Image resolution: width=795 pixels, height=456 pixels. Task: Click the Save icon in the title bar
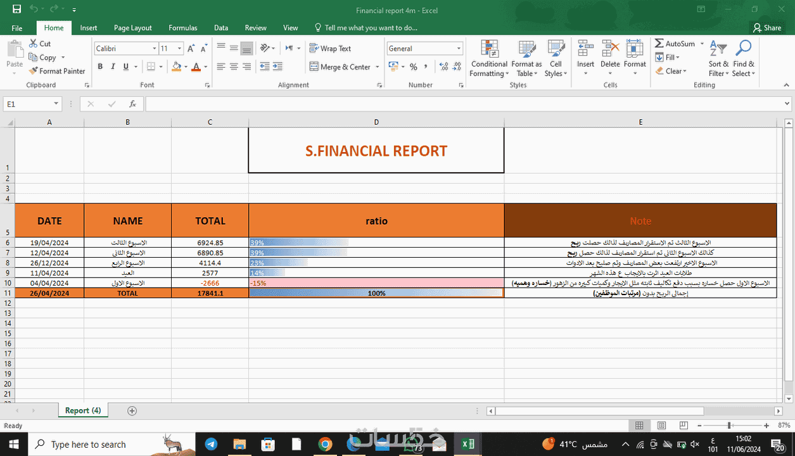(x=16, y=9)
